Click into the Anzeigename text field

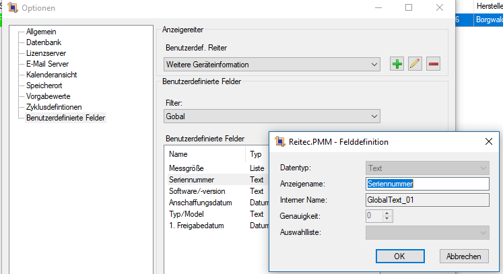[x=427, y=183]
